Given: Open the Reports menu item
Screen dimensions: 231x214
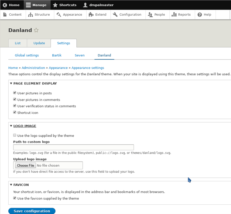Looking at the screenshot, I should pyautogui.click(x=182, y=14).
